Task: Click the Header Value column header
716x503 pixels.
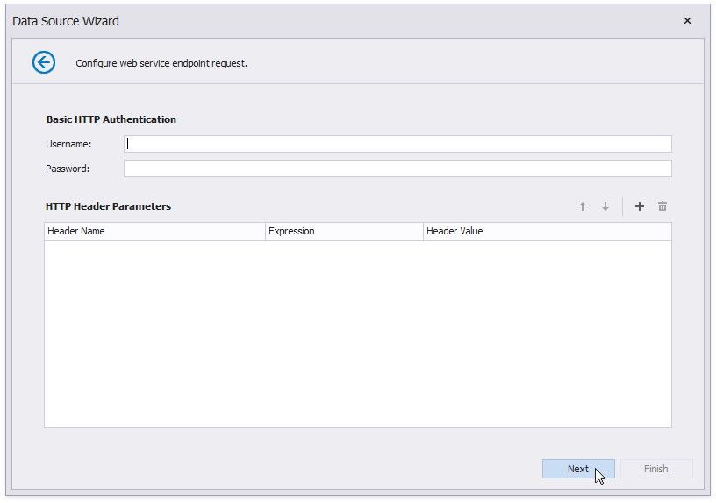Action: click(547, 231)
